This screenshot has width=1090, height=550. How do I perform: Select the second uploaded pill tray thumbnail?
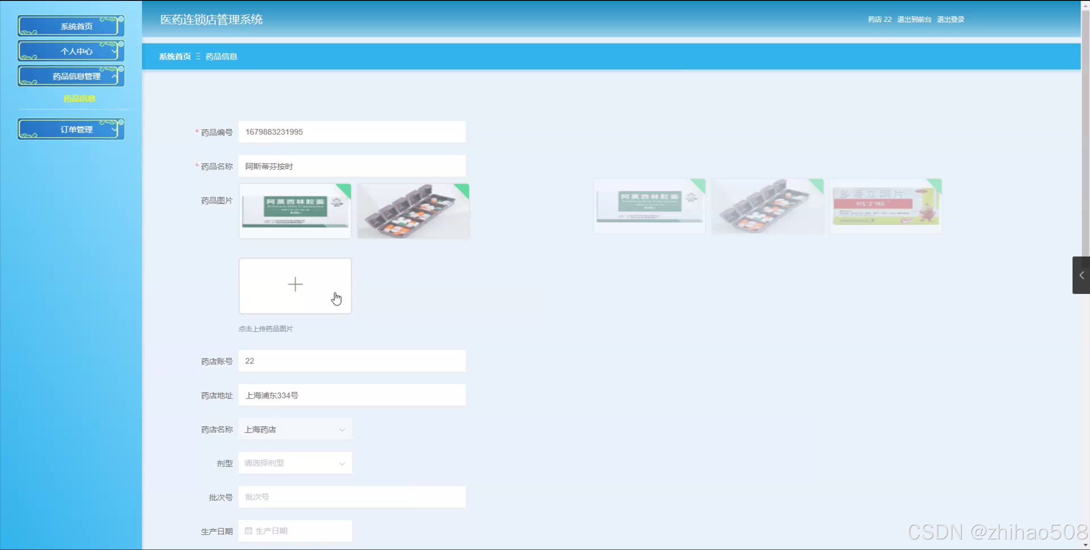(413, 211)
